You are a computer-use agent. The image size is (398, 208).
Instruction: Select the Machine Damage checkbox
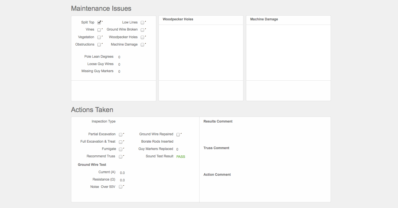pos(142,45)
